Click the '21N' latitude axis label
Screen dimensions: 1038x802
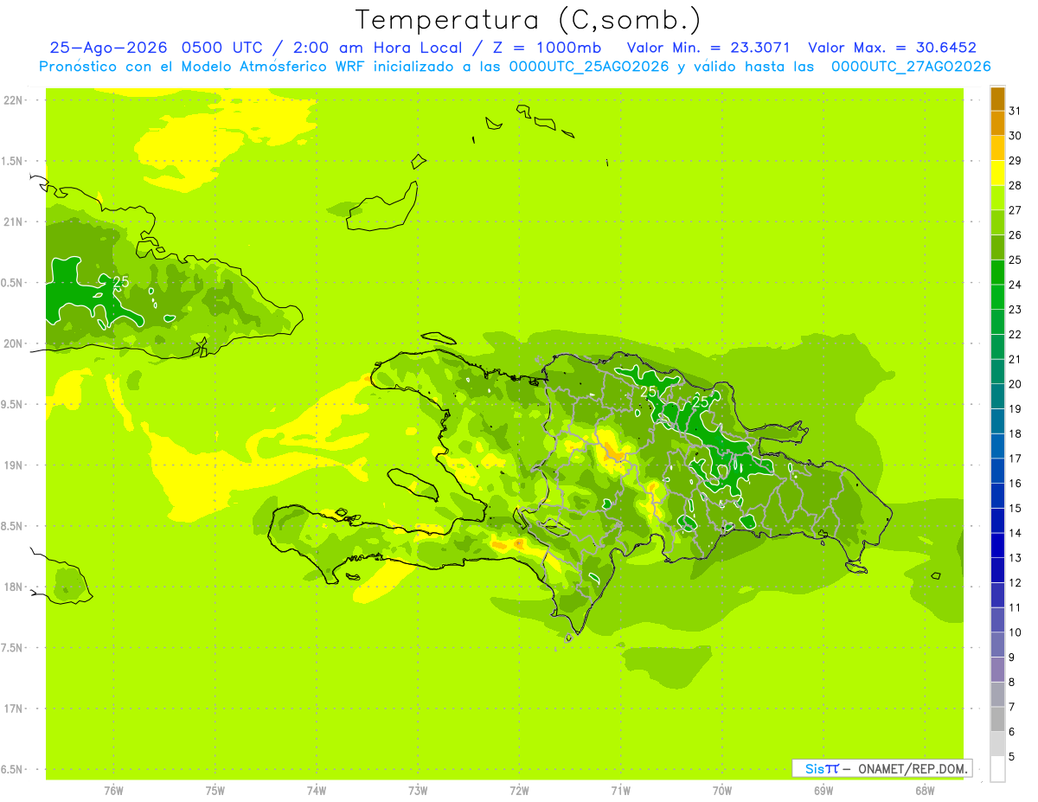pos(15,222)
